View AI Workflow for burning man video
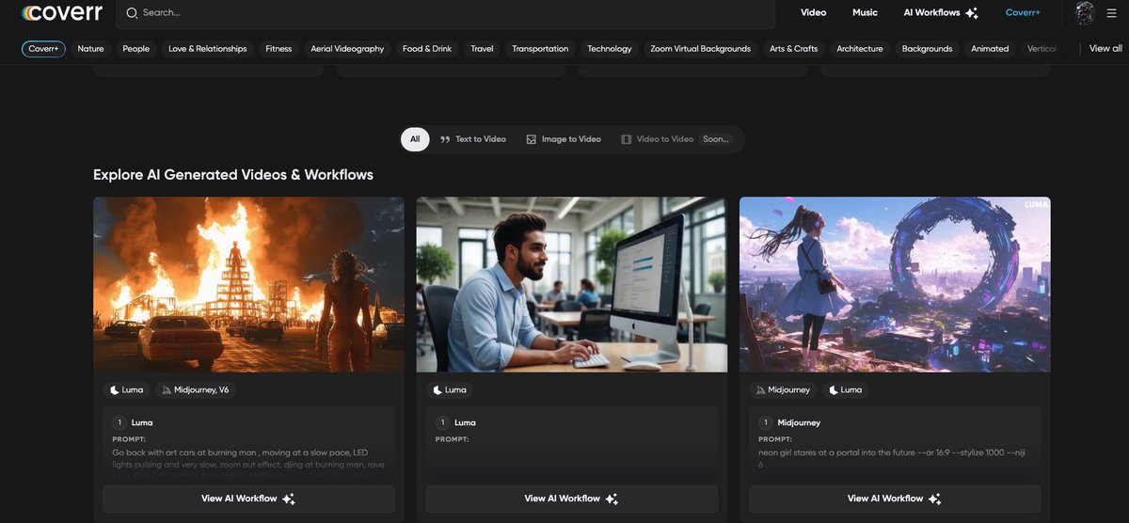1129x523 pixels. [x=248, y=499]
